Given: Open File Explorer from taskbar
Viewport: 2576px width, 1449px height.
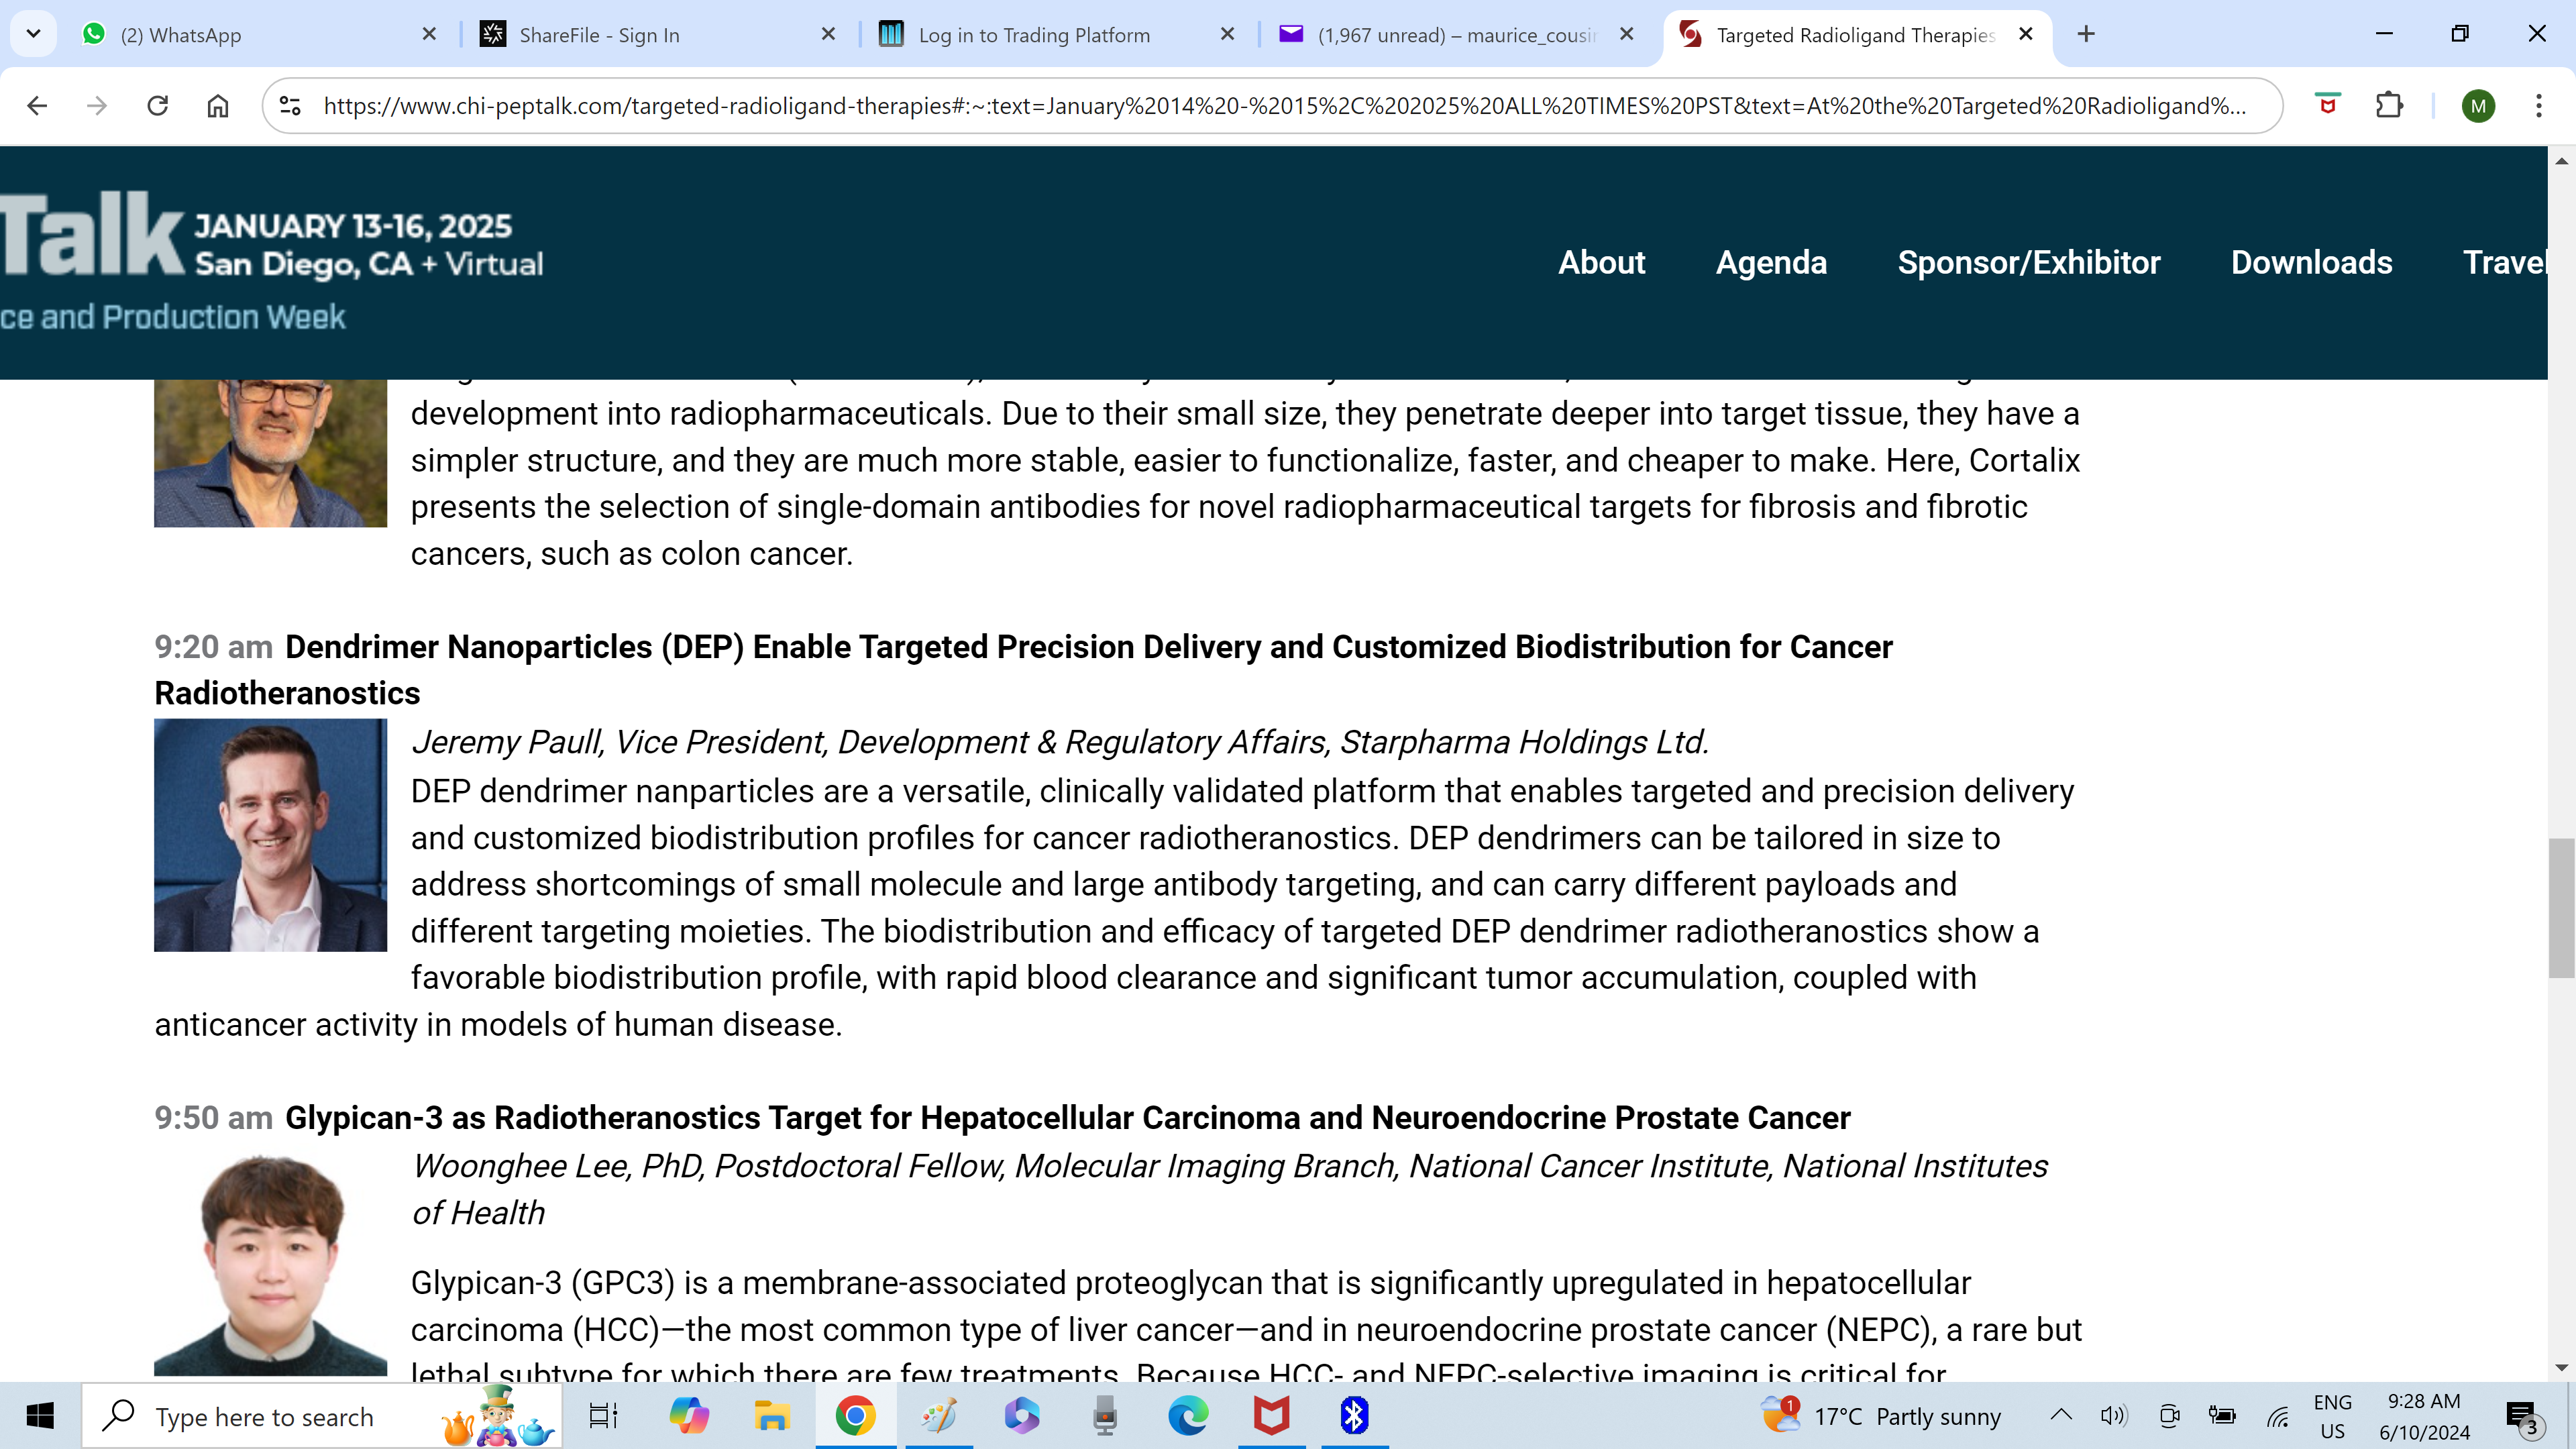Looking at the screenshot, I should click(x=771, y=1416).
